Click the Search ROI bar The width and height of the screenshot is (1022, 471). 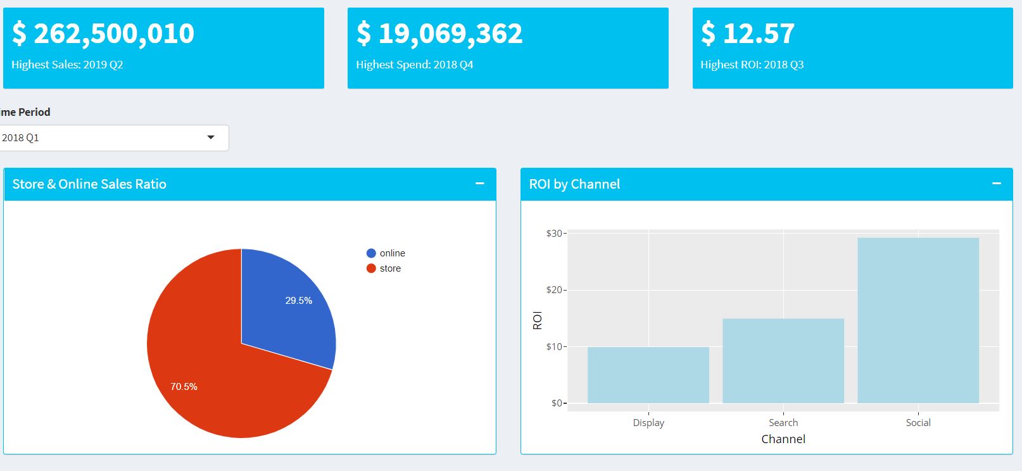tap(783, 361)
